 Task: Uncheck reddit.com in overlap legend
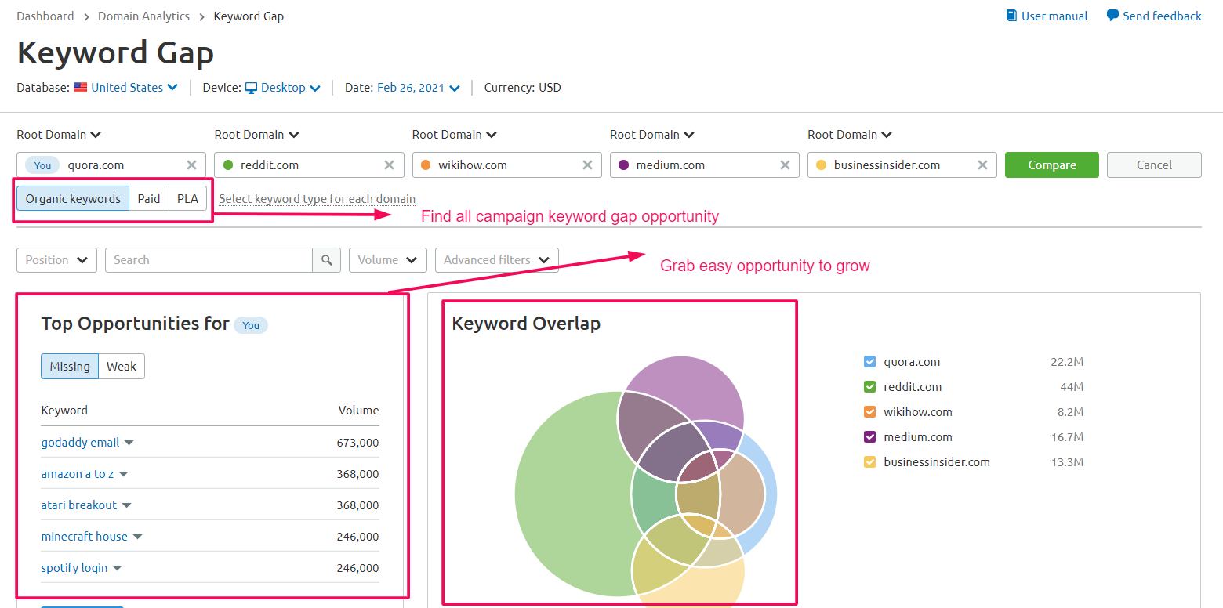click(x=869, y=387)
